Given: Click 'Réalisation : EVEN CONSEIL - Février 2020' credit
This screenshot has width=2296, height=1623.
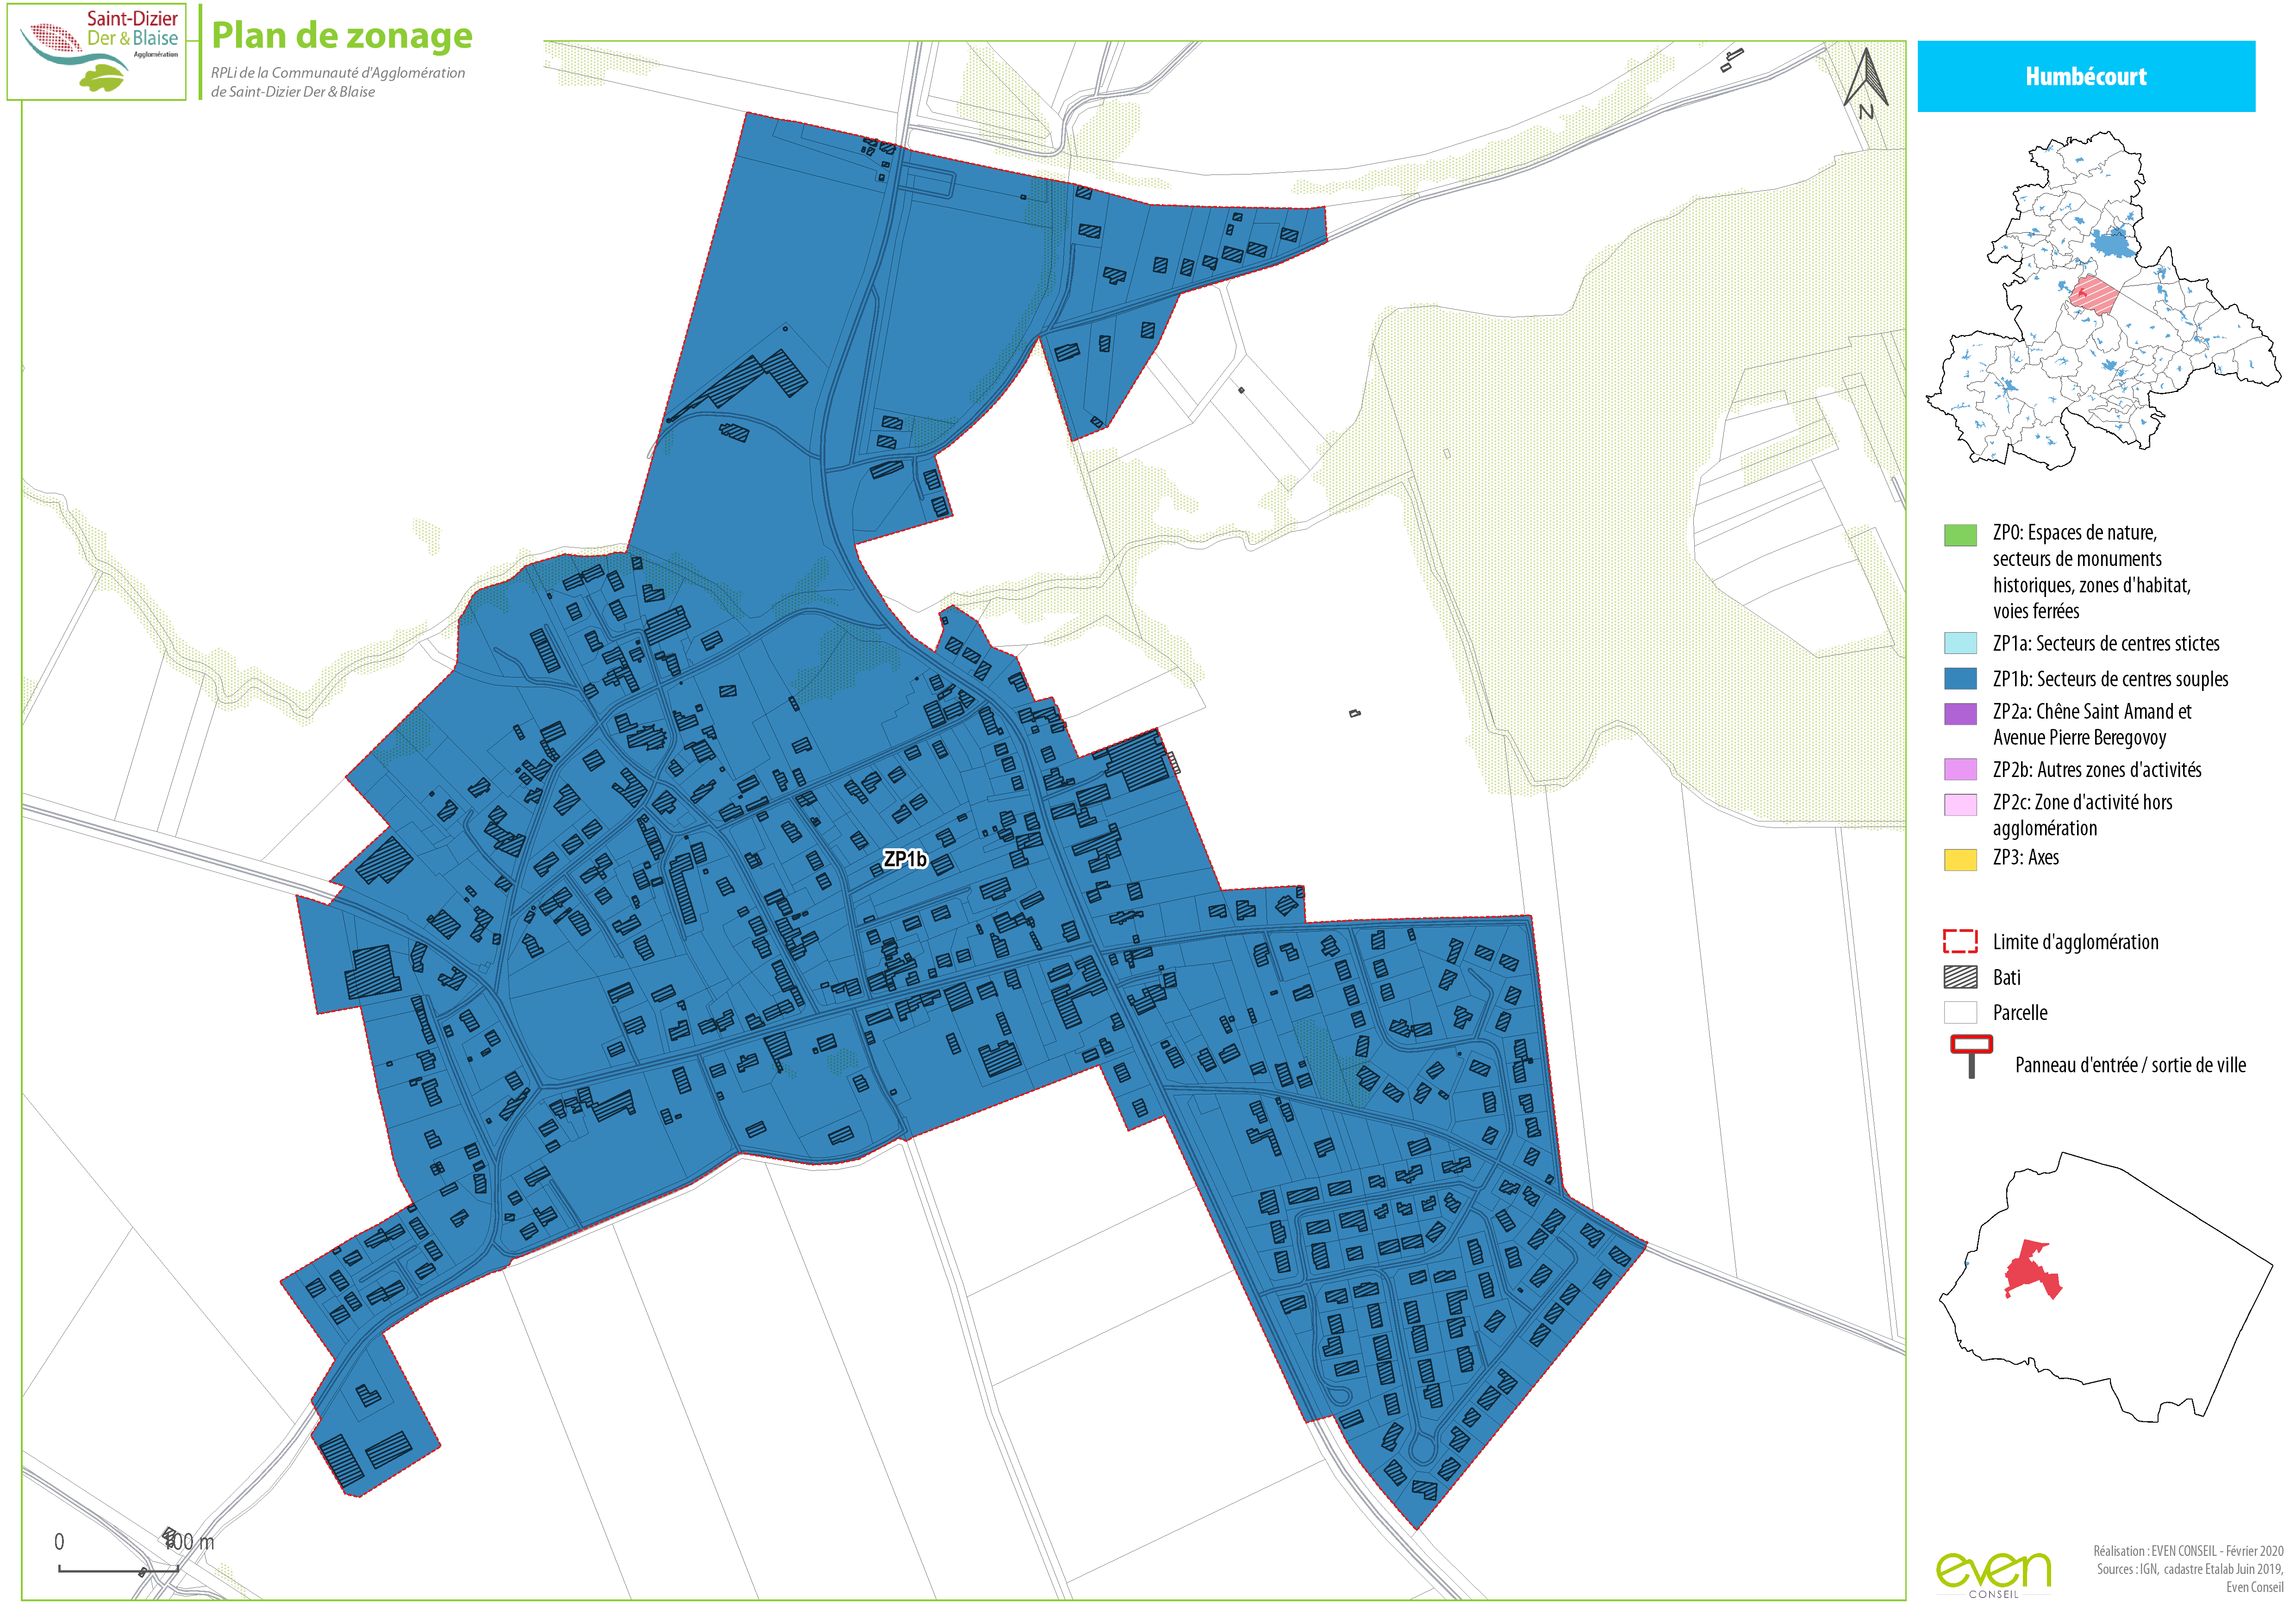Looking at the screenshot, I should (2188, 1551).
